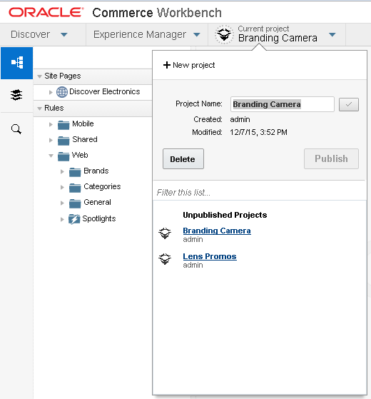Screen dimensions: 371x399
Task: Open the site tree view sidebar icon
Action: [x=17, y=63]
